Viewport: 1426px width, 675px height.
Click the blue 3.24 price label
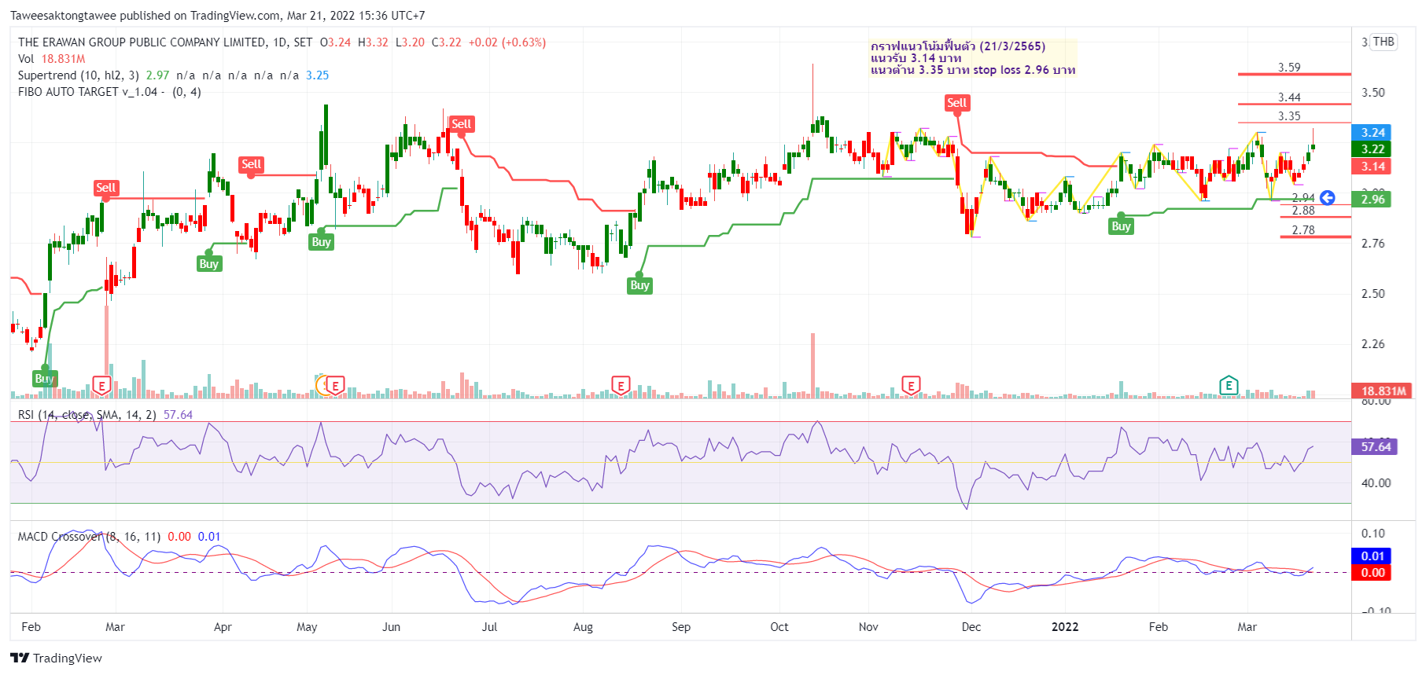tap(1372, 133)
